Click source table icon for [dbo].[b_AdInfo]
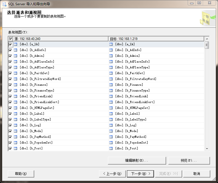This screenshot has height=183, width=218. tap(15, 50)
